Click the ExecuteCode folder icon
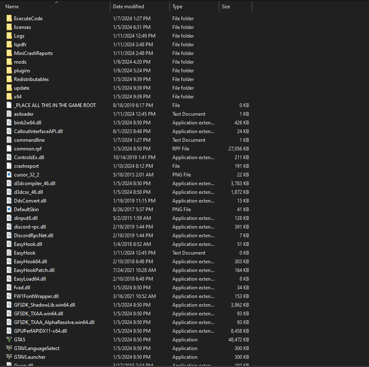This screenshot has height=367, width=369. [9, 19]
